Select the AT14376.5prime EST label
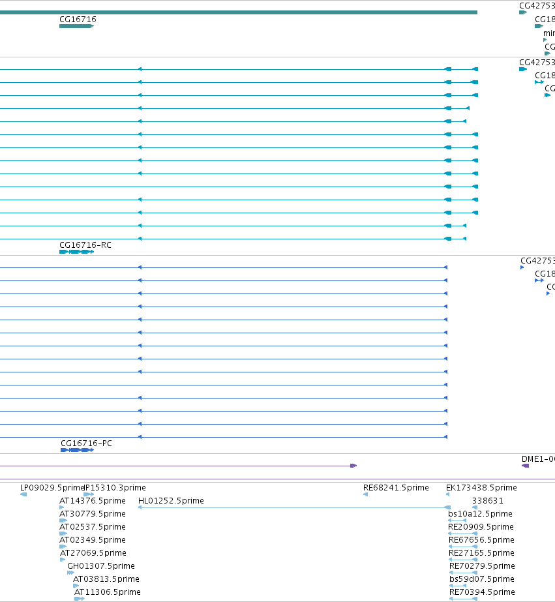This screenshot has height=602, width=555. pyautogui.click(x=93, y=501)
